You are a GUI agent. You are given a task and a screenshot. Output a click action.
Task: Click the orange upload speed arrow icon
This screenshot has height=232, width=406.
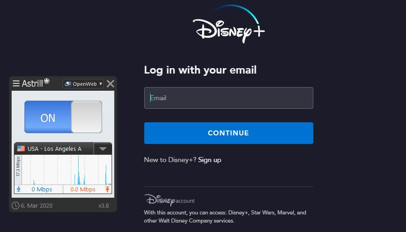(107, 189)
